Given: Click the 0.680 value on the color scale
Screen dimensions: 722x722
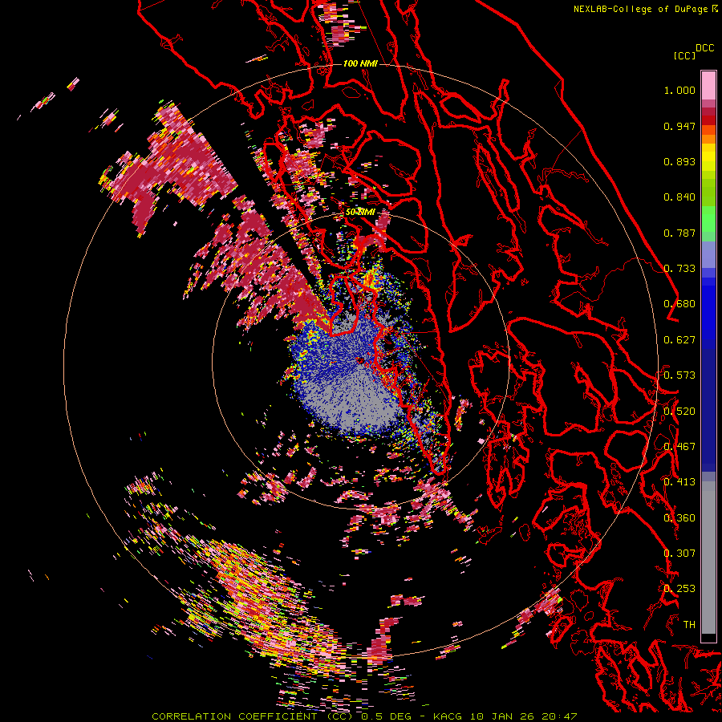Looking at the screenshot, I should pyautogui.click(x=679, y=304).
